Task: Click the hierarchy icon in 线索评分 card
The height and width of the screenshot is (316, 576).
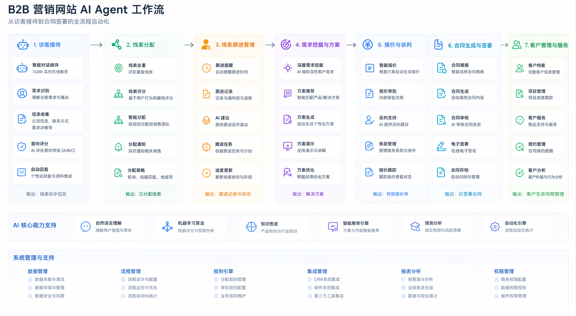Action: coord(118,94)
